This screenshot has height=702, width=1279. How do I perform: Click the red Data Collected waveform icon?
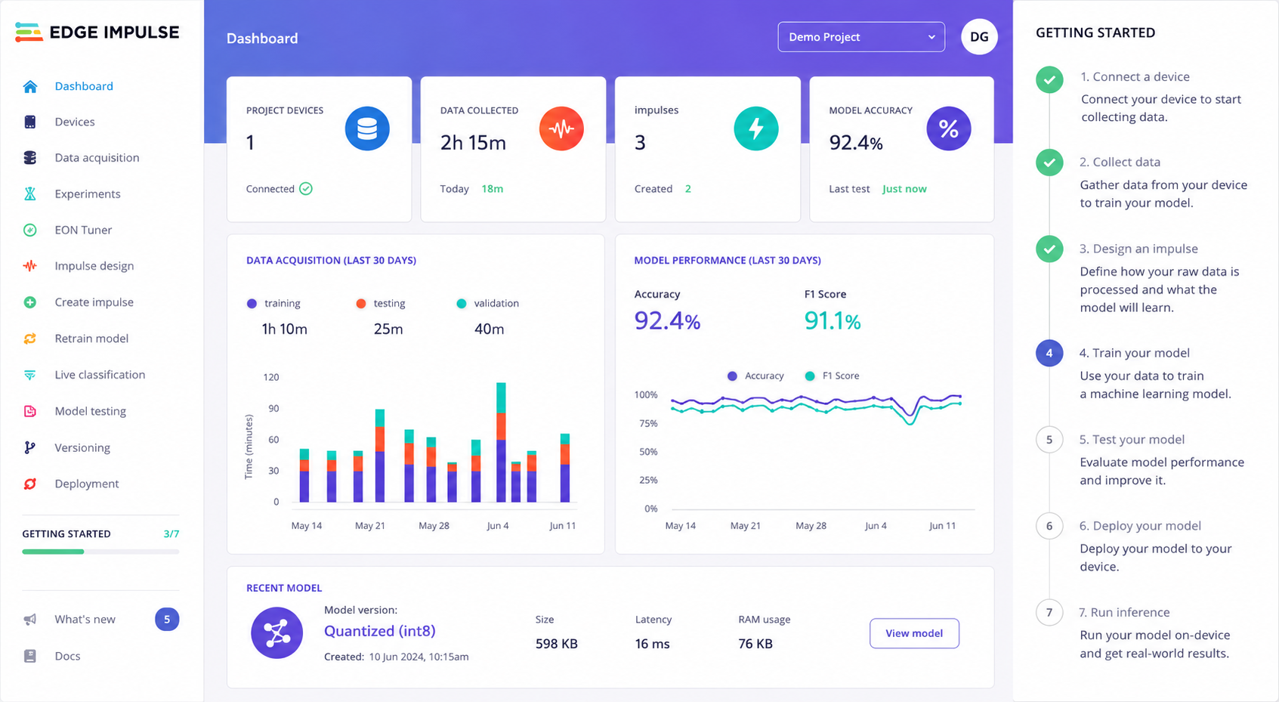561,128
